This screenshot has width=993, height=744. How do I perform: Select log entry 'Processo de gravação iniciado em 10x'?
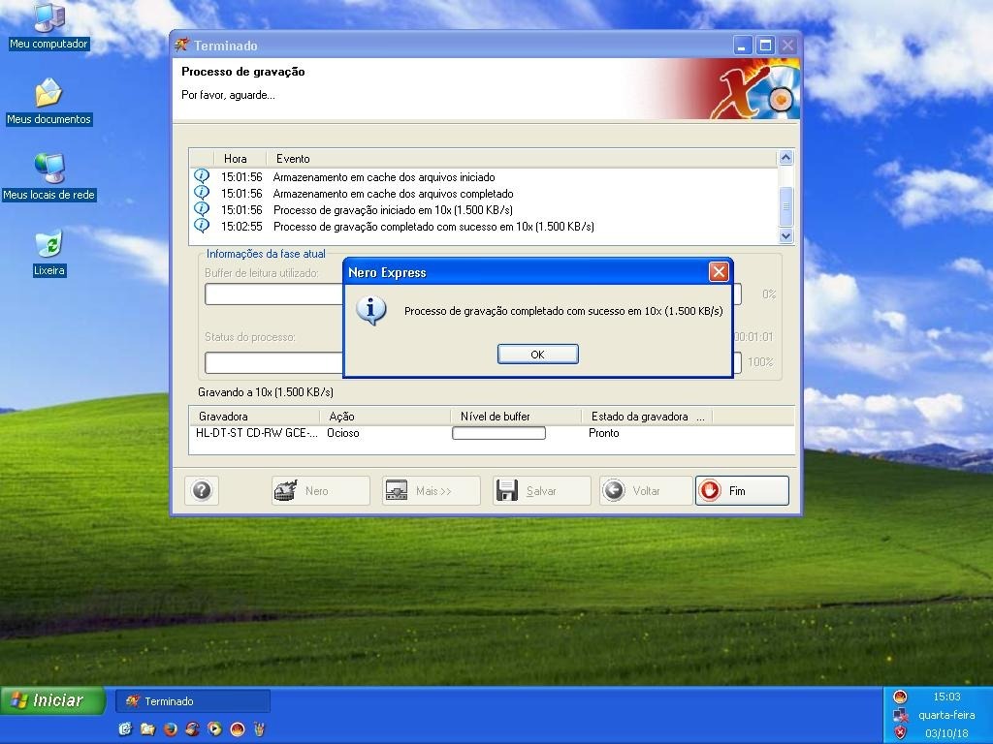coord(393,210)
